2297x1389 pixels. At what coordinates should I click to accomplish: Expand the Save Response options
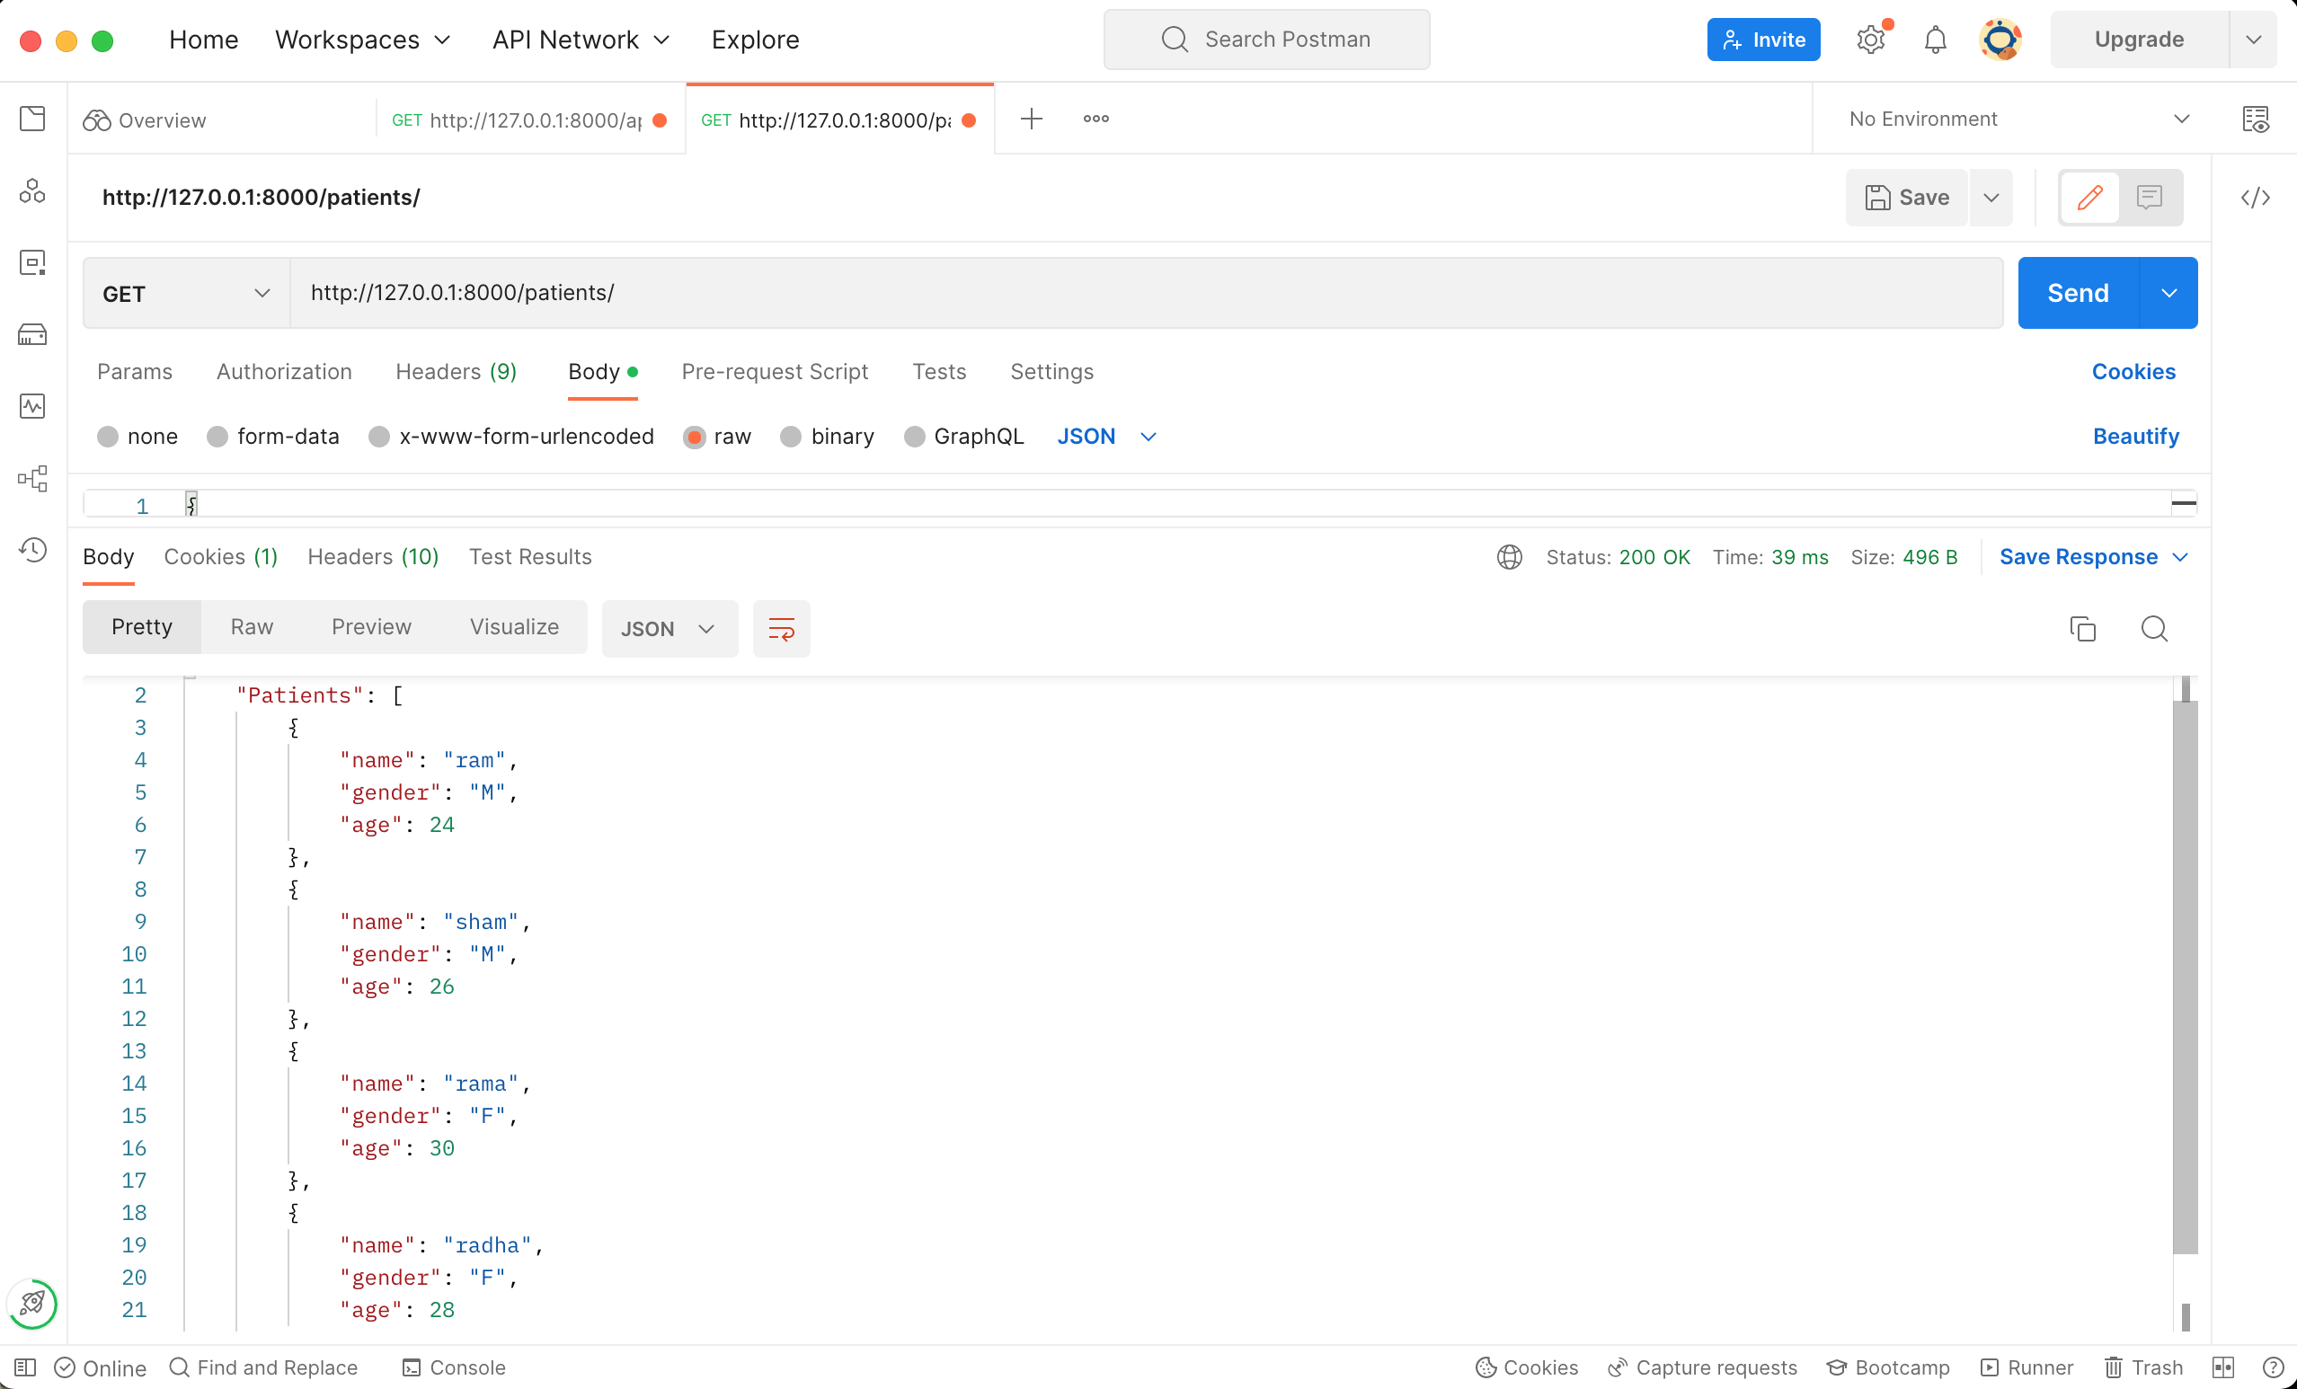[x=2182, y=556]
